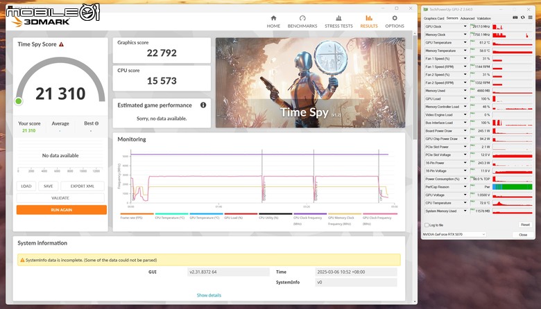
Task: Click the EXPORT XML button
Action: pyautogui.click(x=82, y=186)
